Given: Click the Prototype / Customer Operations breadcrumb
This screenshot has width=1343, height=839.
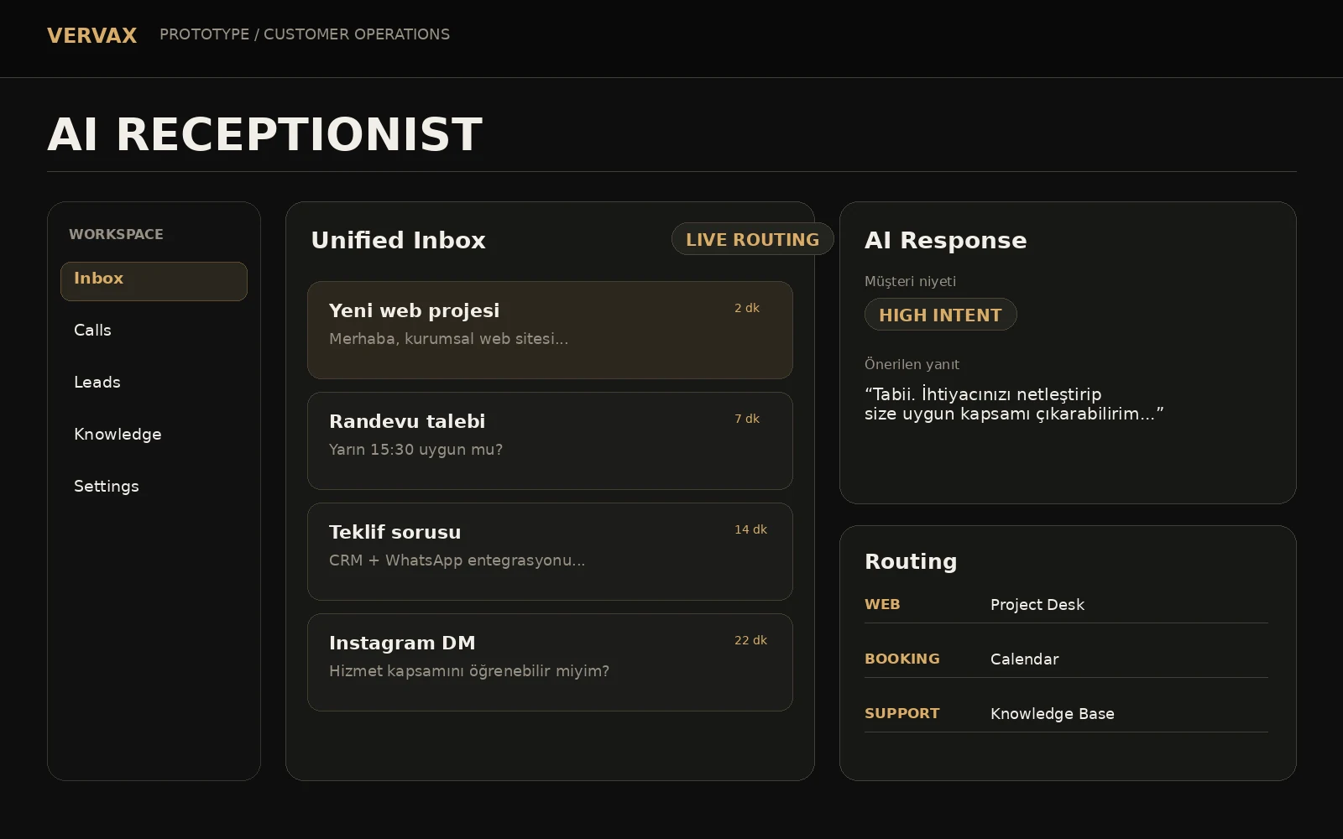Looking at the screenshot, I should pos(305,34).
